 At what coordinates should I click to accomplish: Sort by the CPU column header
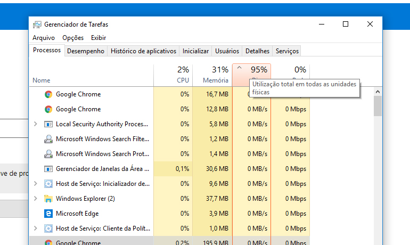(x=173, y=75)
